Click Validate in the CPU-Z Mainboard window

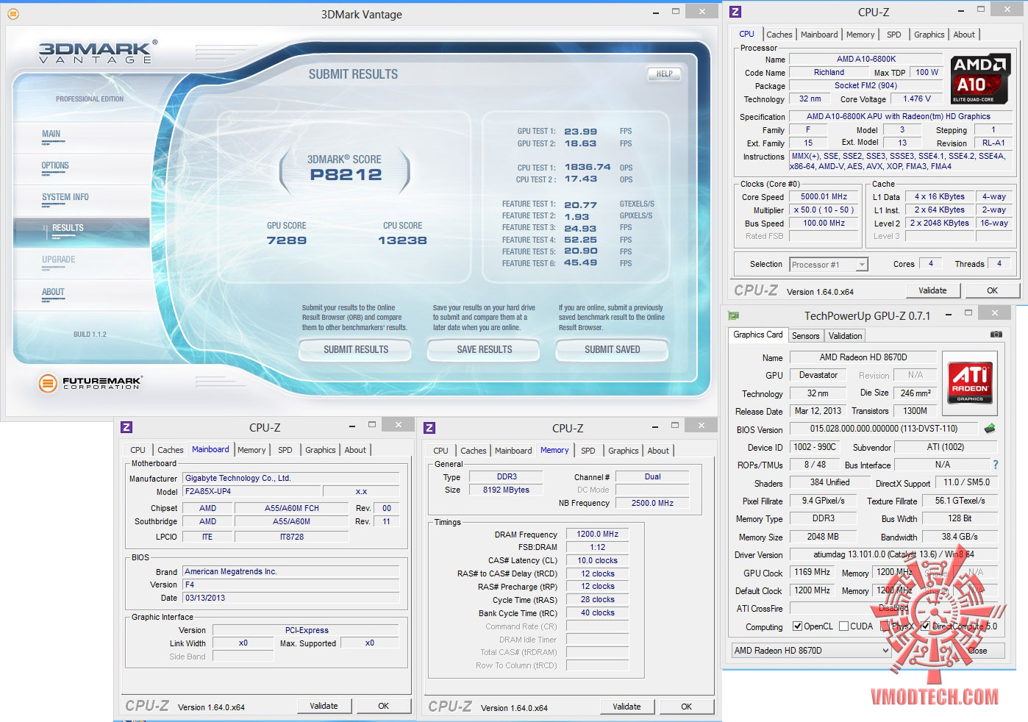[x=324, y=706]
